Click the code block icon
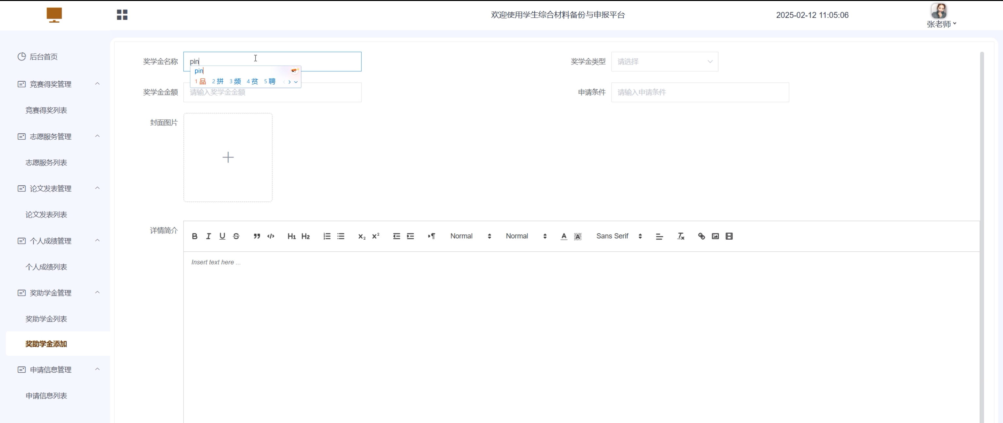The image size is (1003, 423). [x=271, y=236]
